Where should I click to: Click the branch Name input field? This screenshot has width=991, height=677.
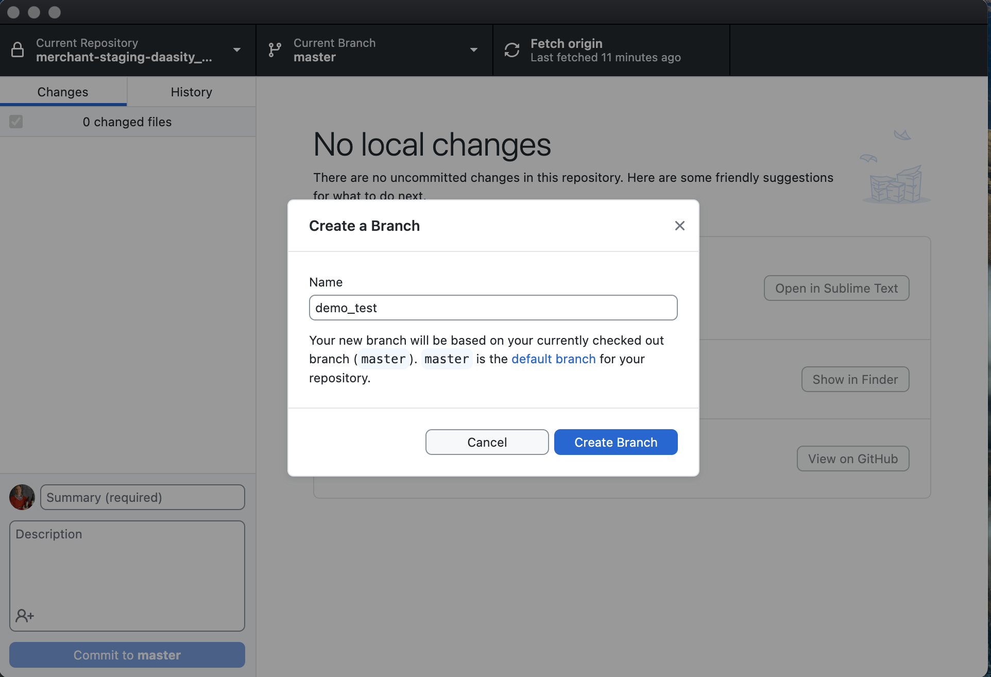pos(493,308)
